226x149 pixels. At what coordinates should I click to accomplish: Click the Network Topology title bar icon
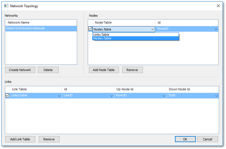[x=6, y=6]
